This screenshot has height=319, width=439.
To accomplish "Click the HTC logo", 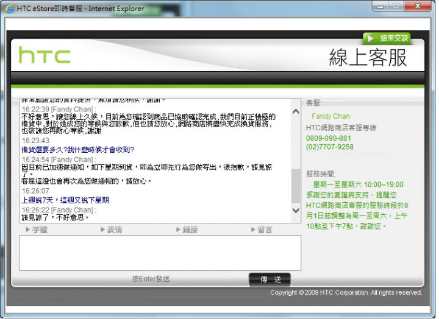I will tap(45, 55).
